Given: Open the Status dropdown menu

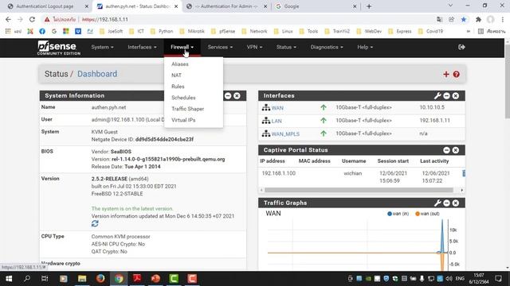Looking at the screenshot, I should coord(286,48).
